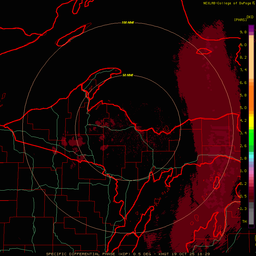Click the 8.2 color scale value

(243, 57)
